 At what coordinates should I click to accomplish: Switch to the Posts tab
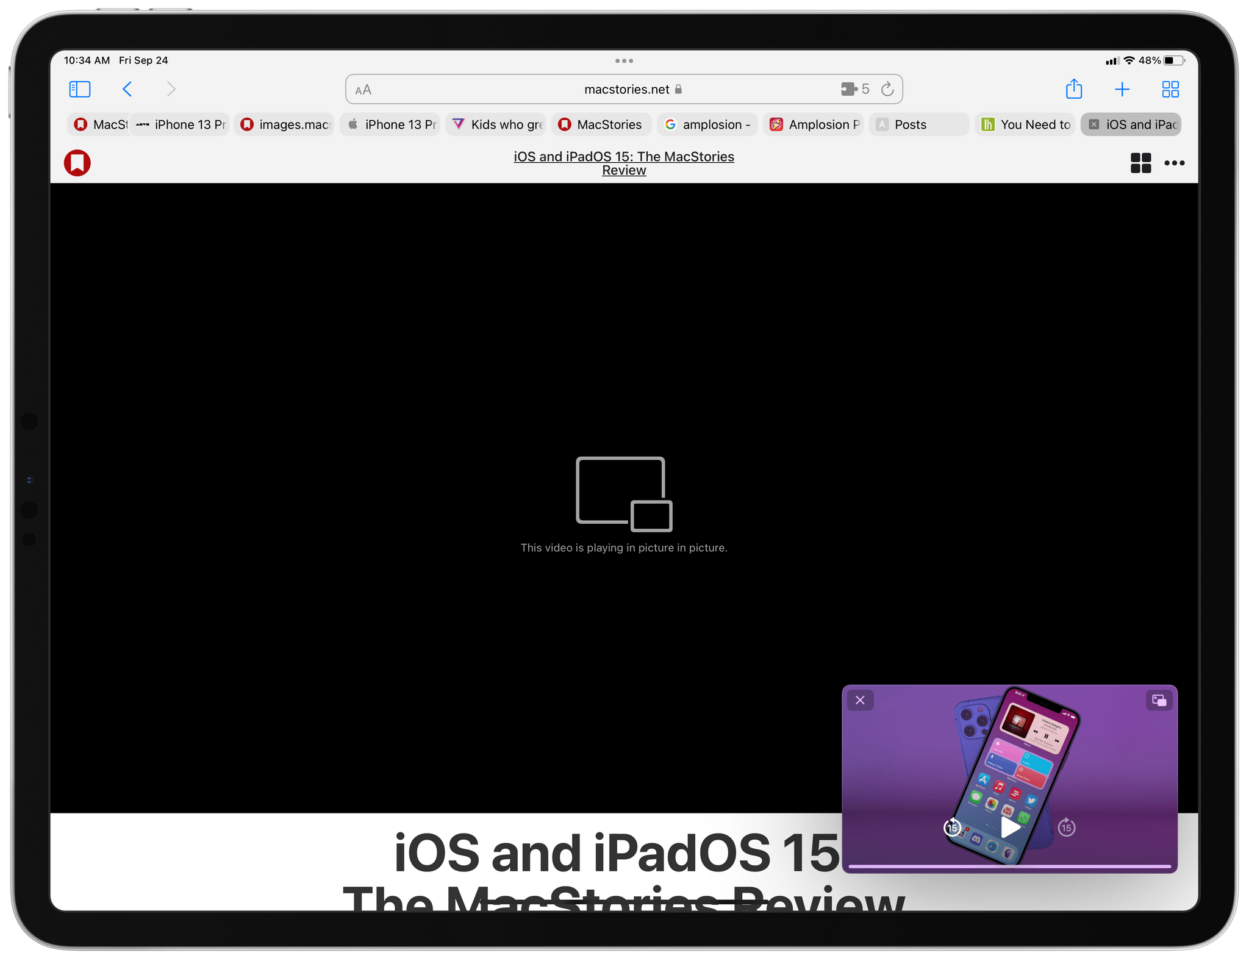pos(919,124)
